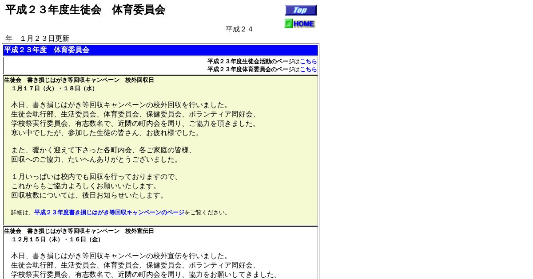Click the green HOME icon

coord(300,23)
